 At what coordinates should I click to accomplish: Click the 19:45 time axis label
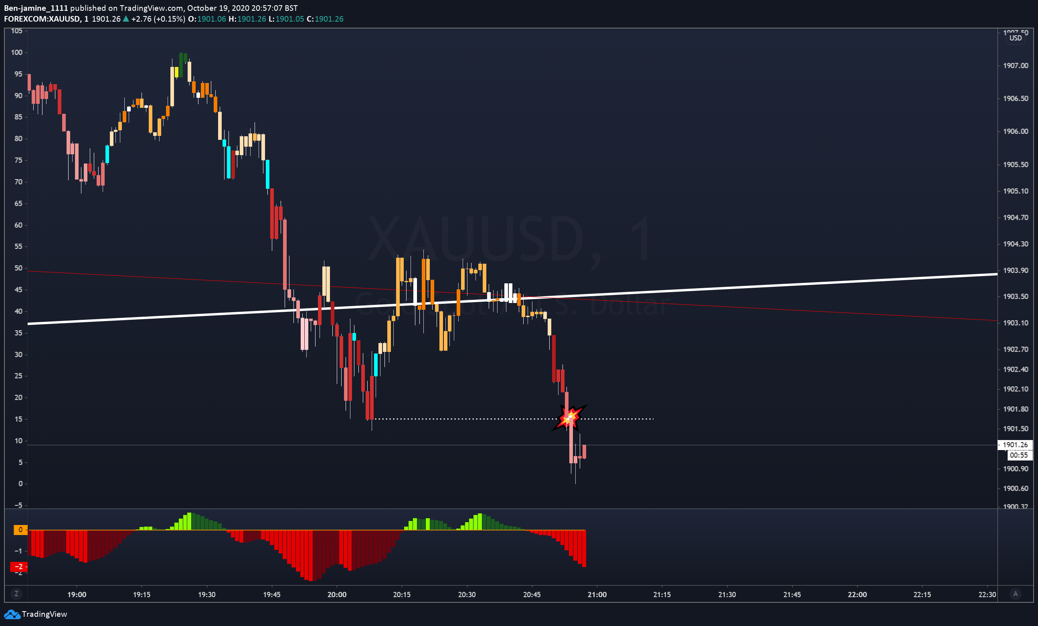pos(272,594)
